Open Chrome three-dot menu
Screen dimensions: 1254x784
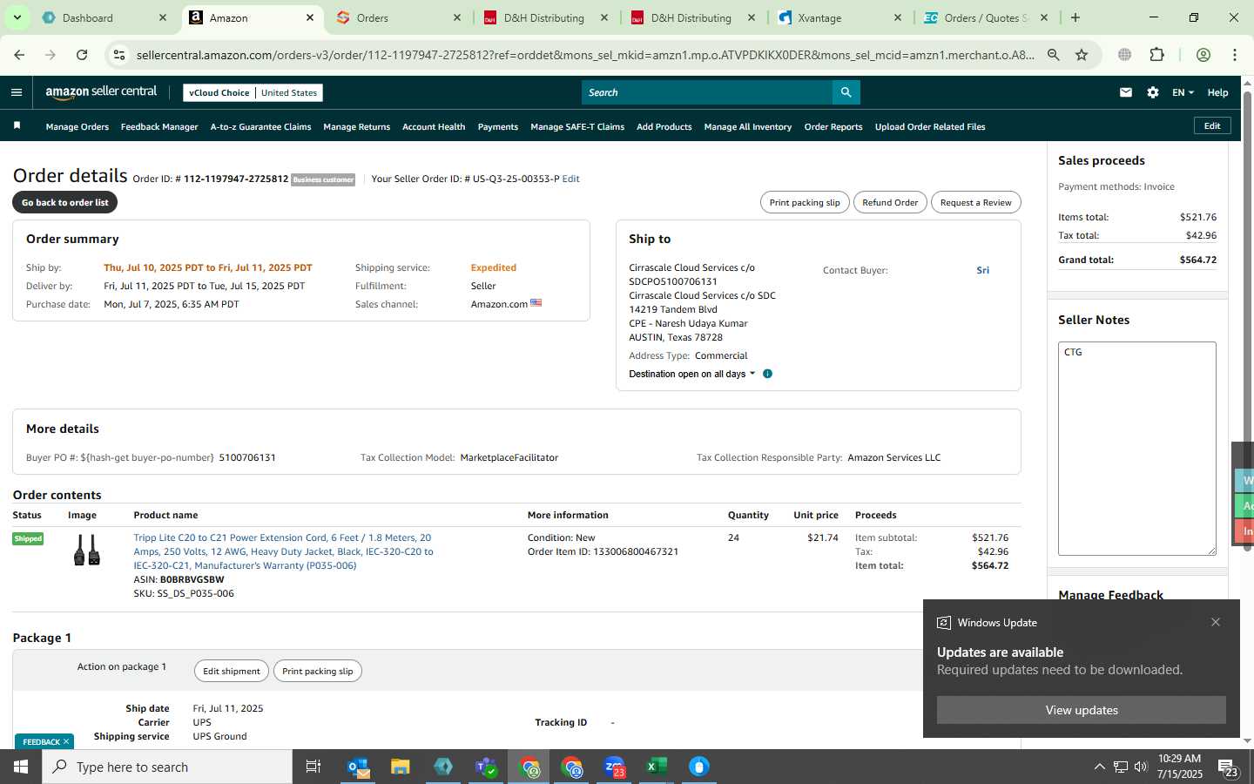1235,55
